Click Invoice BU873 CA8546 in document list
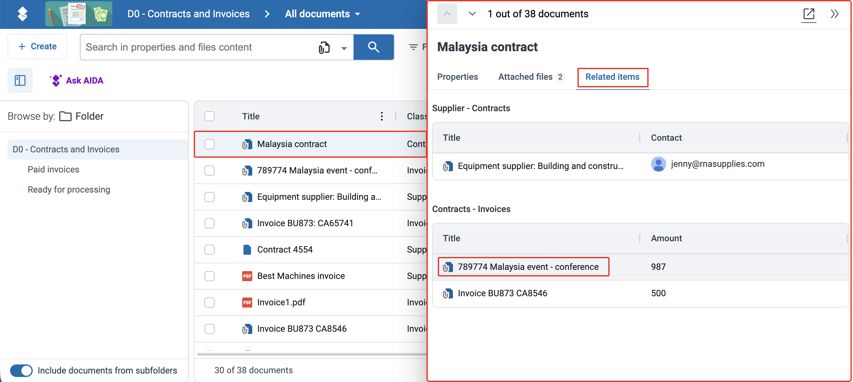The image size is (853, 382). (302, 329)
